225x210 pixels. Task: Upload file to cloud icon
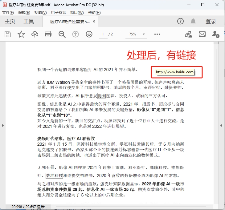click(35, 34)
